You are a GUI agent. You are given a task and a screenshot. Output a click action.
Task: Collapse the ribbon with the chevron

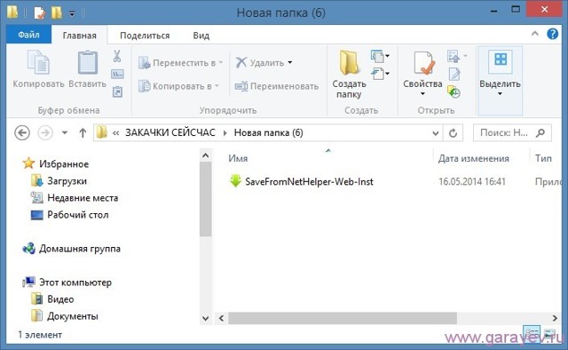534,34
